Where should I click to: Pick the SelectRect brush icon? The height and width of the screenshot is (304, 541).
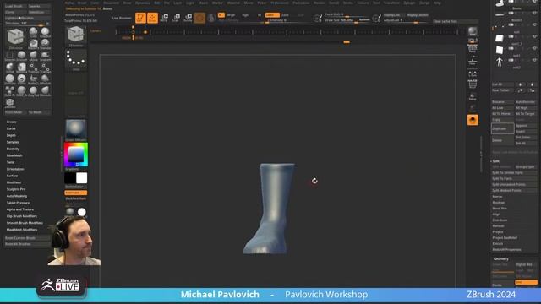9,56
